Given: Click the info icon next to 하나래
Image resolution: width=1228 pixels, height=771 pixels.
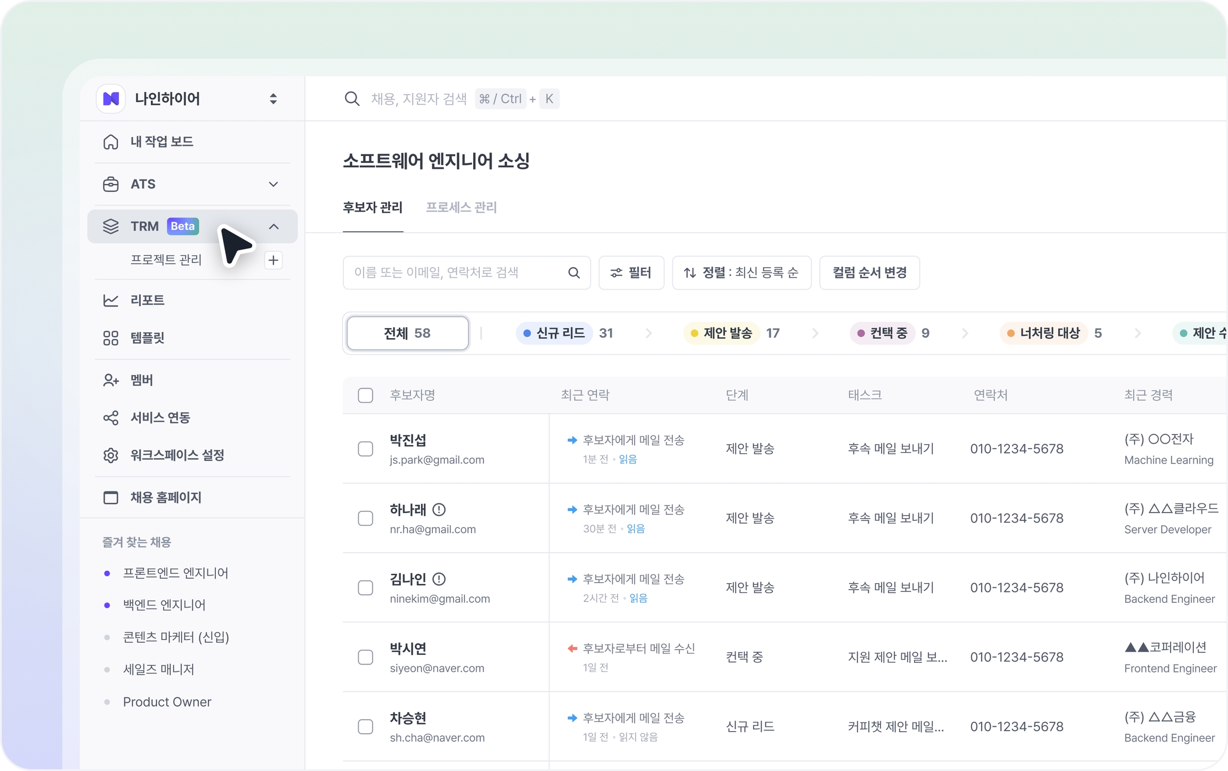Looking at the screenshot, I should pyautogui.click(x=439, y=510).
